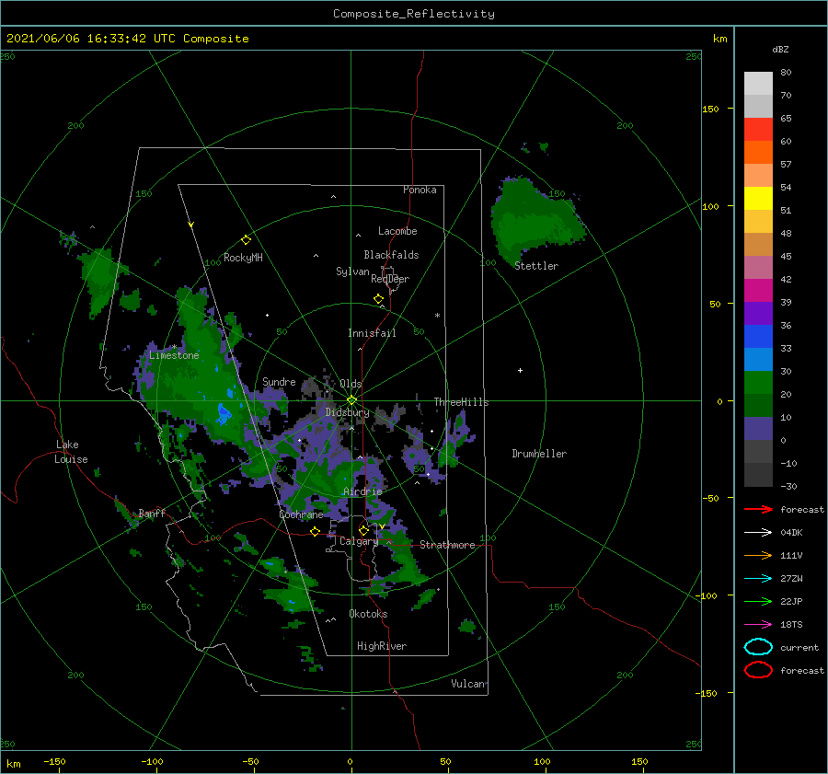The image size is (828, 774).
Task: Click the Blackfalds town label
Action: [x=391, y=255]
